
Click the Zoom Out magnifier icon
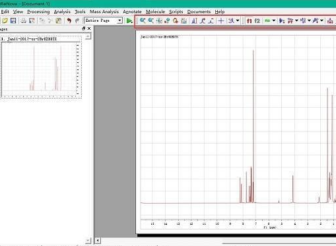coord(151,20)
